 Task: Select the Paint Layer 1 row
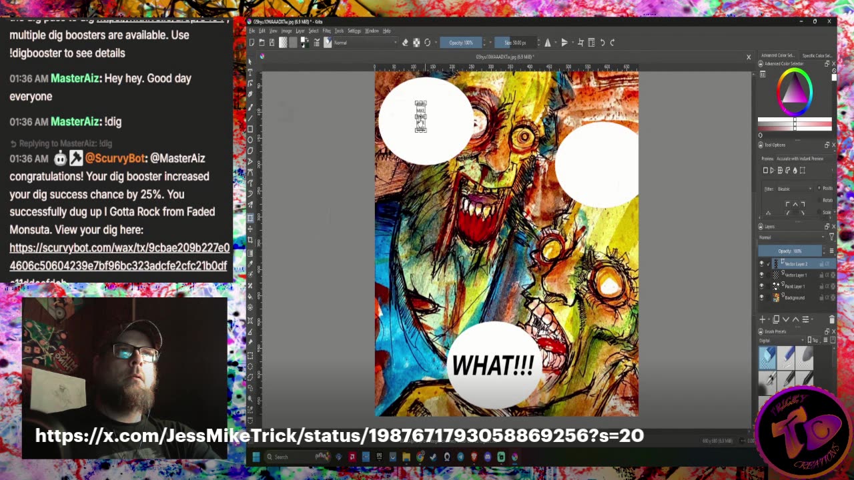804,286
